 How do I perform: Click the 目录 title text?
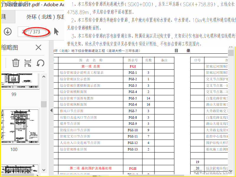(x=182, y=51)
